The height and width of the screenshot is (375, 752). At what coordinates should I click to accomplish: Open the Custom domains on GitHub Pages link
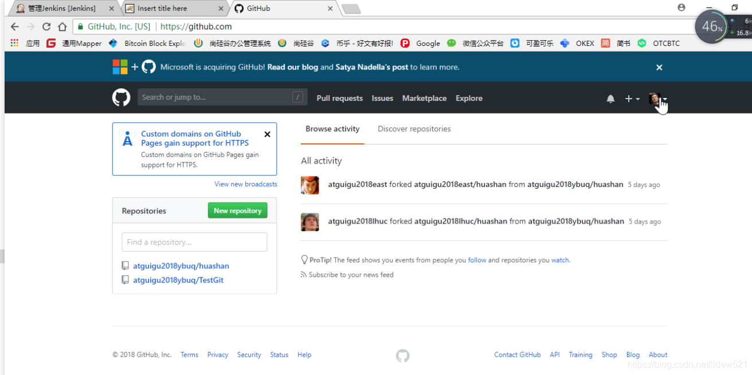point(195,138)
